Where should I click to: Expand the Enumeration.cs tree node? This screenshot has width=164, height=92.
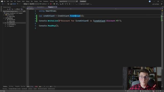[5, 25]
